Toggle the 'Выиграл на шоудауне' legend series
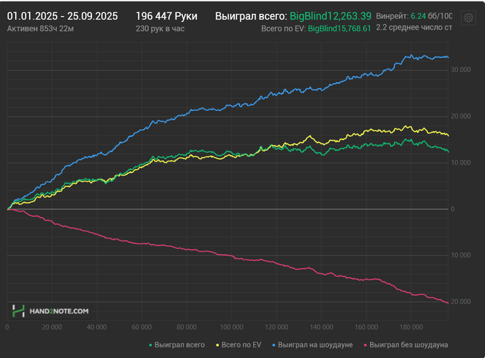The width and height of the screenshot is (485, 358). coord(312,345)
